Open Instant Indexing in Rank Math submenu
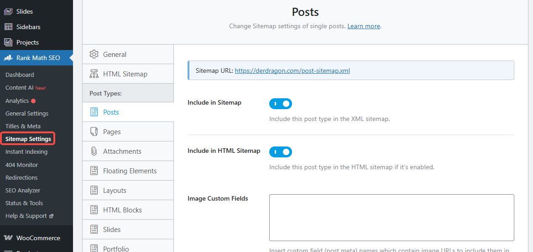533x252 pixels. (x=26, y=152)
